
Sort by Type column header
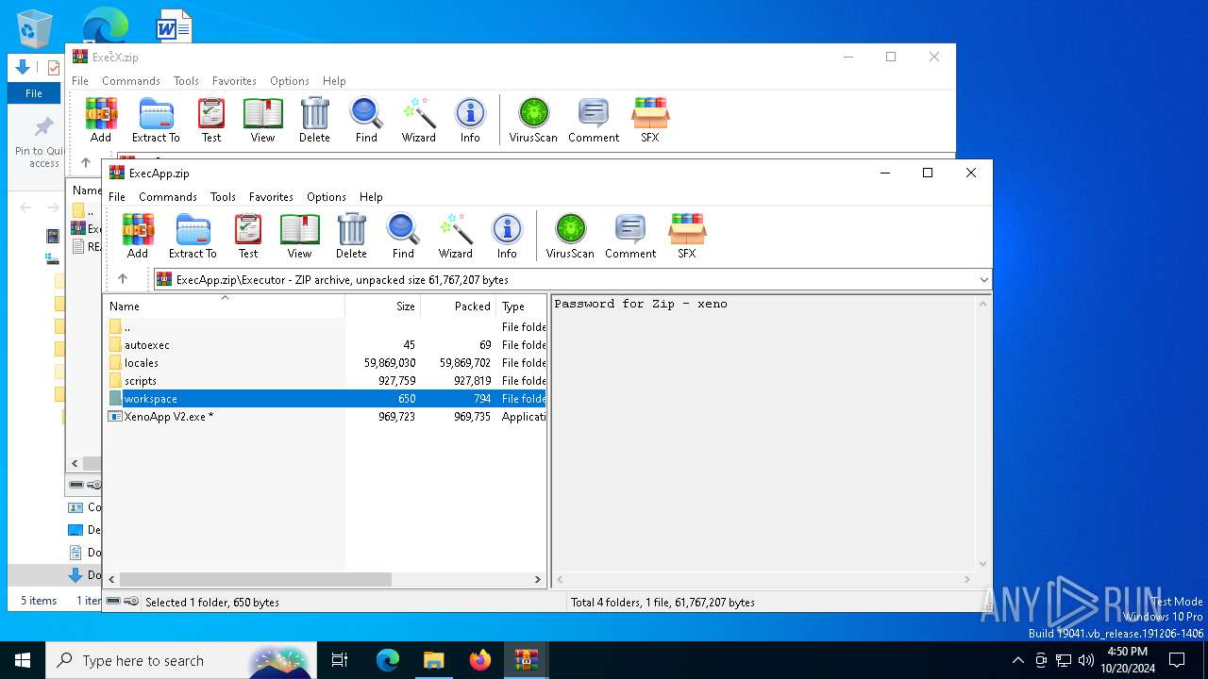522,306
